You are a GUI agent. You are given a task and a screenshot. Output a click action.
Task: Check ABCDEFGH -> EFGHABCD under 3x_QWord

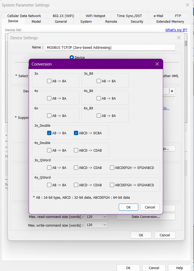pos(112,168)
